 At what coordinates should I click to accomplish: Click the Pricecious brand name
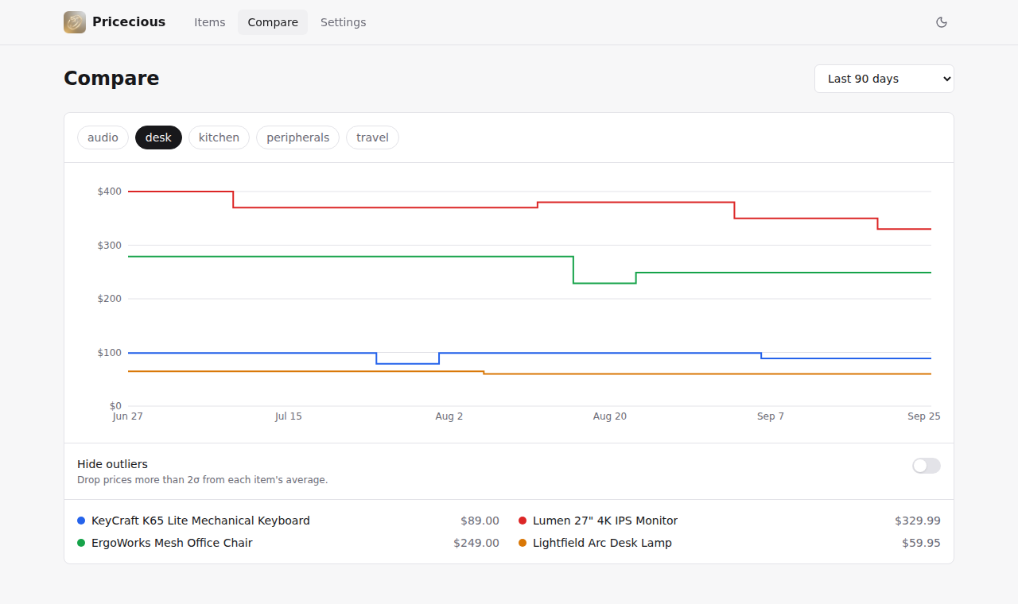pyautogui.click(x=129, y=22)
